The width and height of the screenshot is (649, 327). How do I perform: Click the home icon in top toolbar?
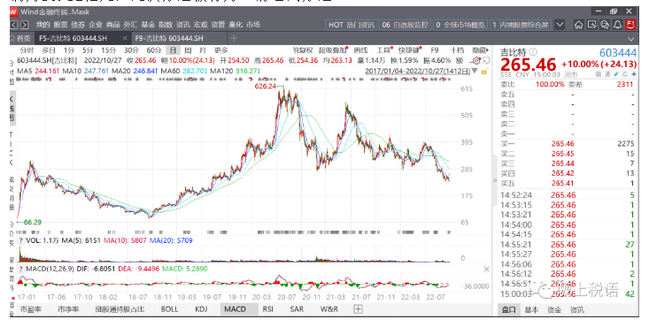pos(579,25)
